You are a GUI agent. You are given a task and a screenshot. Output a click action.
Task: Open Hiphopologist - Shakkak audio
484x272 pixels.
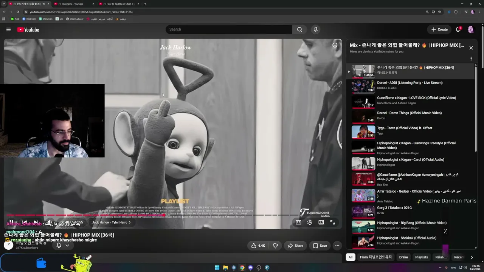(x=406, y=238)
